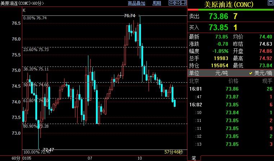Click the 卖出 sell price 73.86
Image resolution: width=274 pixels, height=161 pixels.
[x=218, y=16]
